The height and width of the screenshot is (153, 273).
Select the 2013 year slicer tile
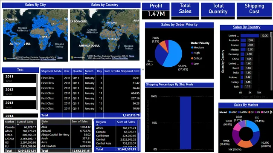coord(20,105)
